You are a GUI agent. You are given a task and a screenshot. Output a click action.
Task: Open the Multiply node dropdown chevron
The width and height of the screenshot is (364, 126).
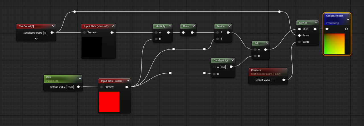[170, 26]
